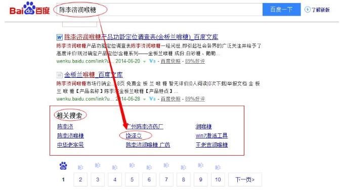Click the lightning icon beside 了解新版
This screenshot has height=191, width=342.
[307, 10]
